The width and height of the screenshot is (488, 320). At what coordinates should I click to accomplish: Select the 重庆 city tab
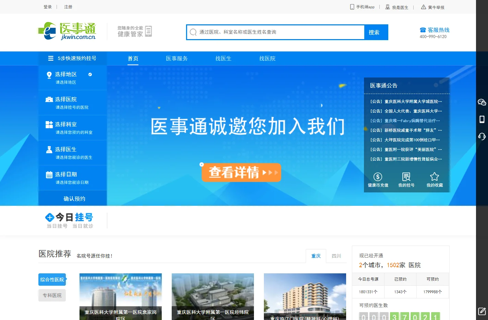pyautogui.click(x=316, y=256)
